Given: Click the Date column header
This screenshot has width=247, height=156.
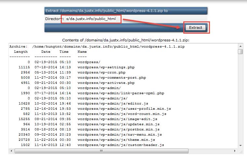Looking at the screenshot, I should (x=46, y=52).
